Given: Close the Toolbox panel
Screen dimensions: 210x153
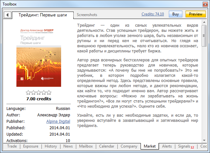Looking at the screenshot, I should [x=205, y=4].
